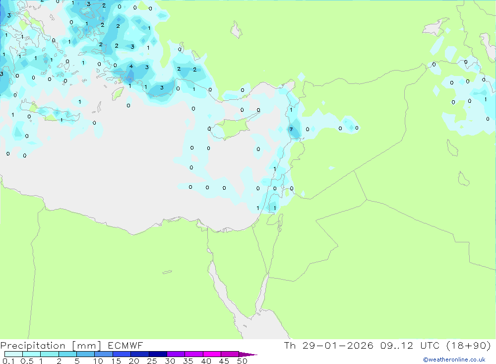Screen dimensions: 496x364
Task: Pick the 45–50 mm legend swatch
Action: [230, 354]
